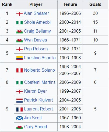109x132 pixels.
Task: Open Obafemi Martins link
Action: pyautogui.click(x=40, y=82)
